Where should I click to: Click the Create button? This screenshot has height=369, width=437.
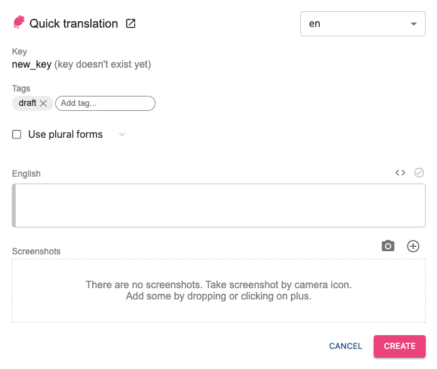click(x=399, y=346)
